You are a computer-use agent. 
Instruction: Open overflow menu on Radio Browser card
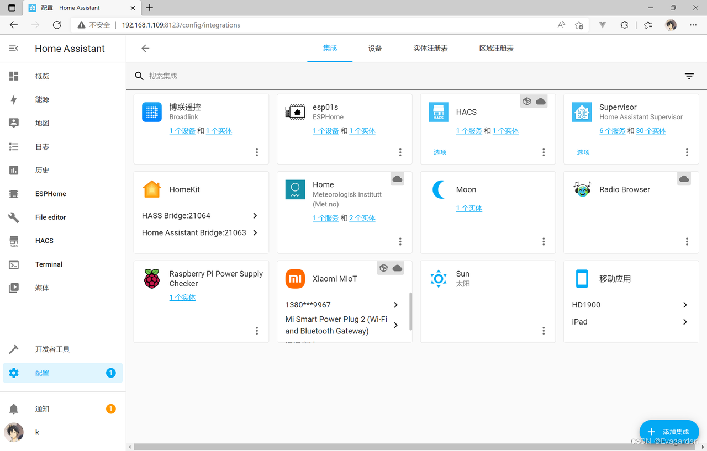[x=687, y=241]
